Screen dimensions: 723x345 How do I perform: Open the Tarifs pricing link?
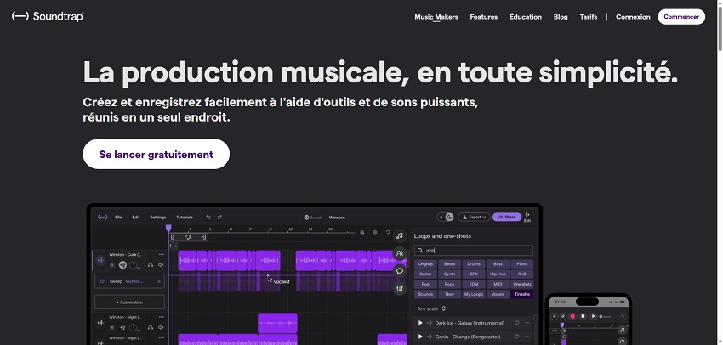click(589, 17)
